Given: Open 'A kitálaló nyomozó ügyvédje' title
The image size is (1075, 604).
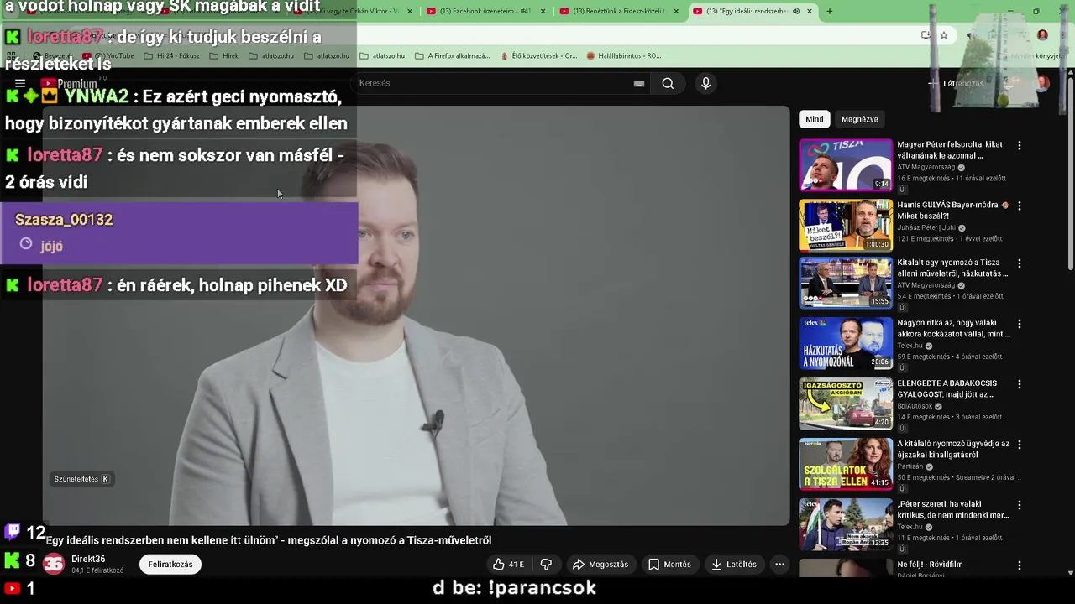Looking at the screenshot, I should (x=952, y=449).
